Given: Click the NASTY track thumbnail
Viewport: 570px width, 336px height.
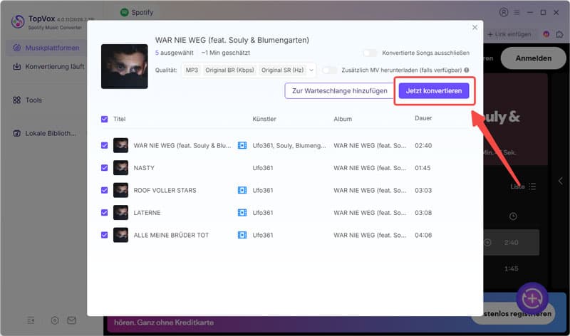Looking at the screenshot, I should pyautogui.click(x=120, y=168).
